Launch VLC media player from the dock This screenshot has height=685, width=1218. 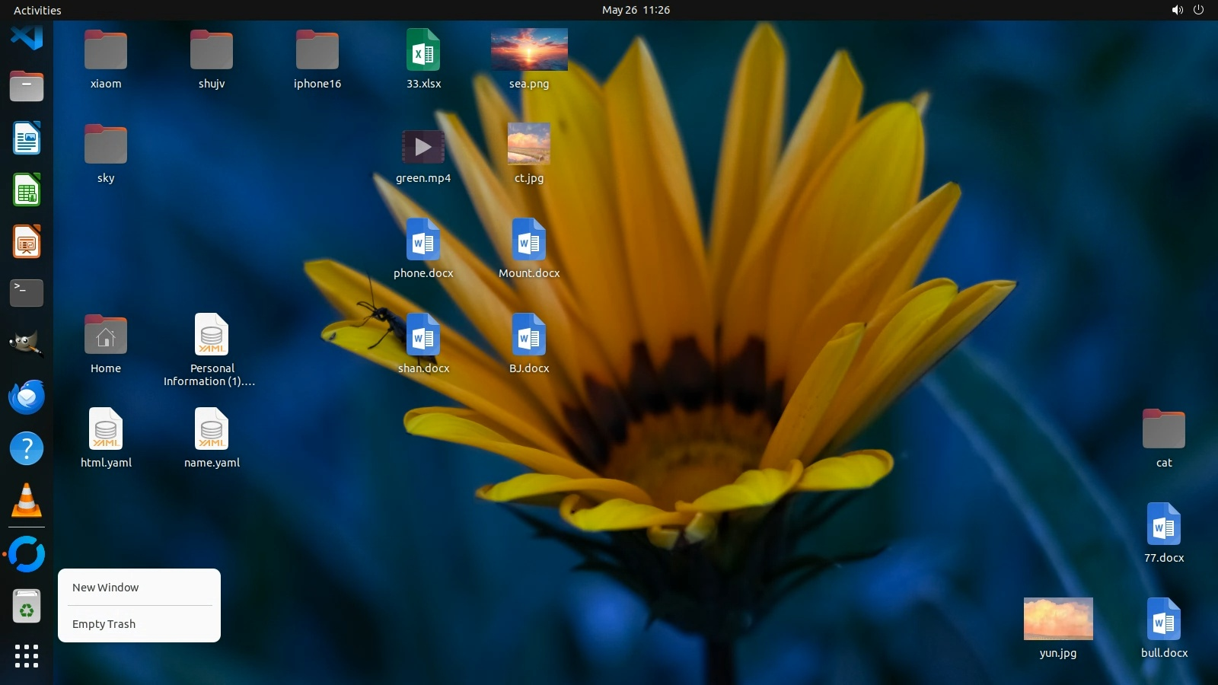[x=27, y=501]
